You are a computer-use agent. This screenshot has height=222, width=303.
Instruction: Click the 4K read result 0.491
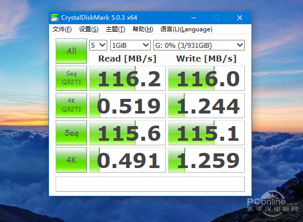pos(127,160)
